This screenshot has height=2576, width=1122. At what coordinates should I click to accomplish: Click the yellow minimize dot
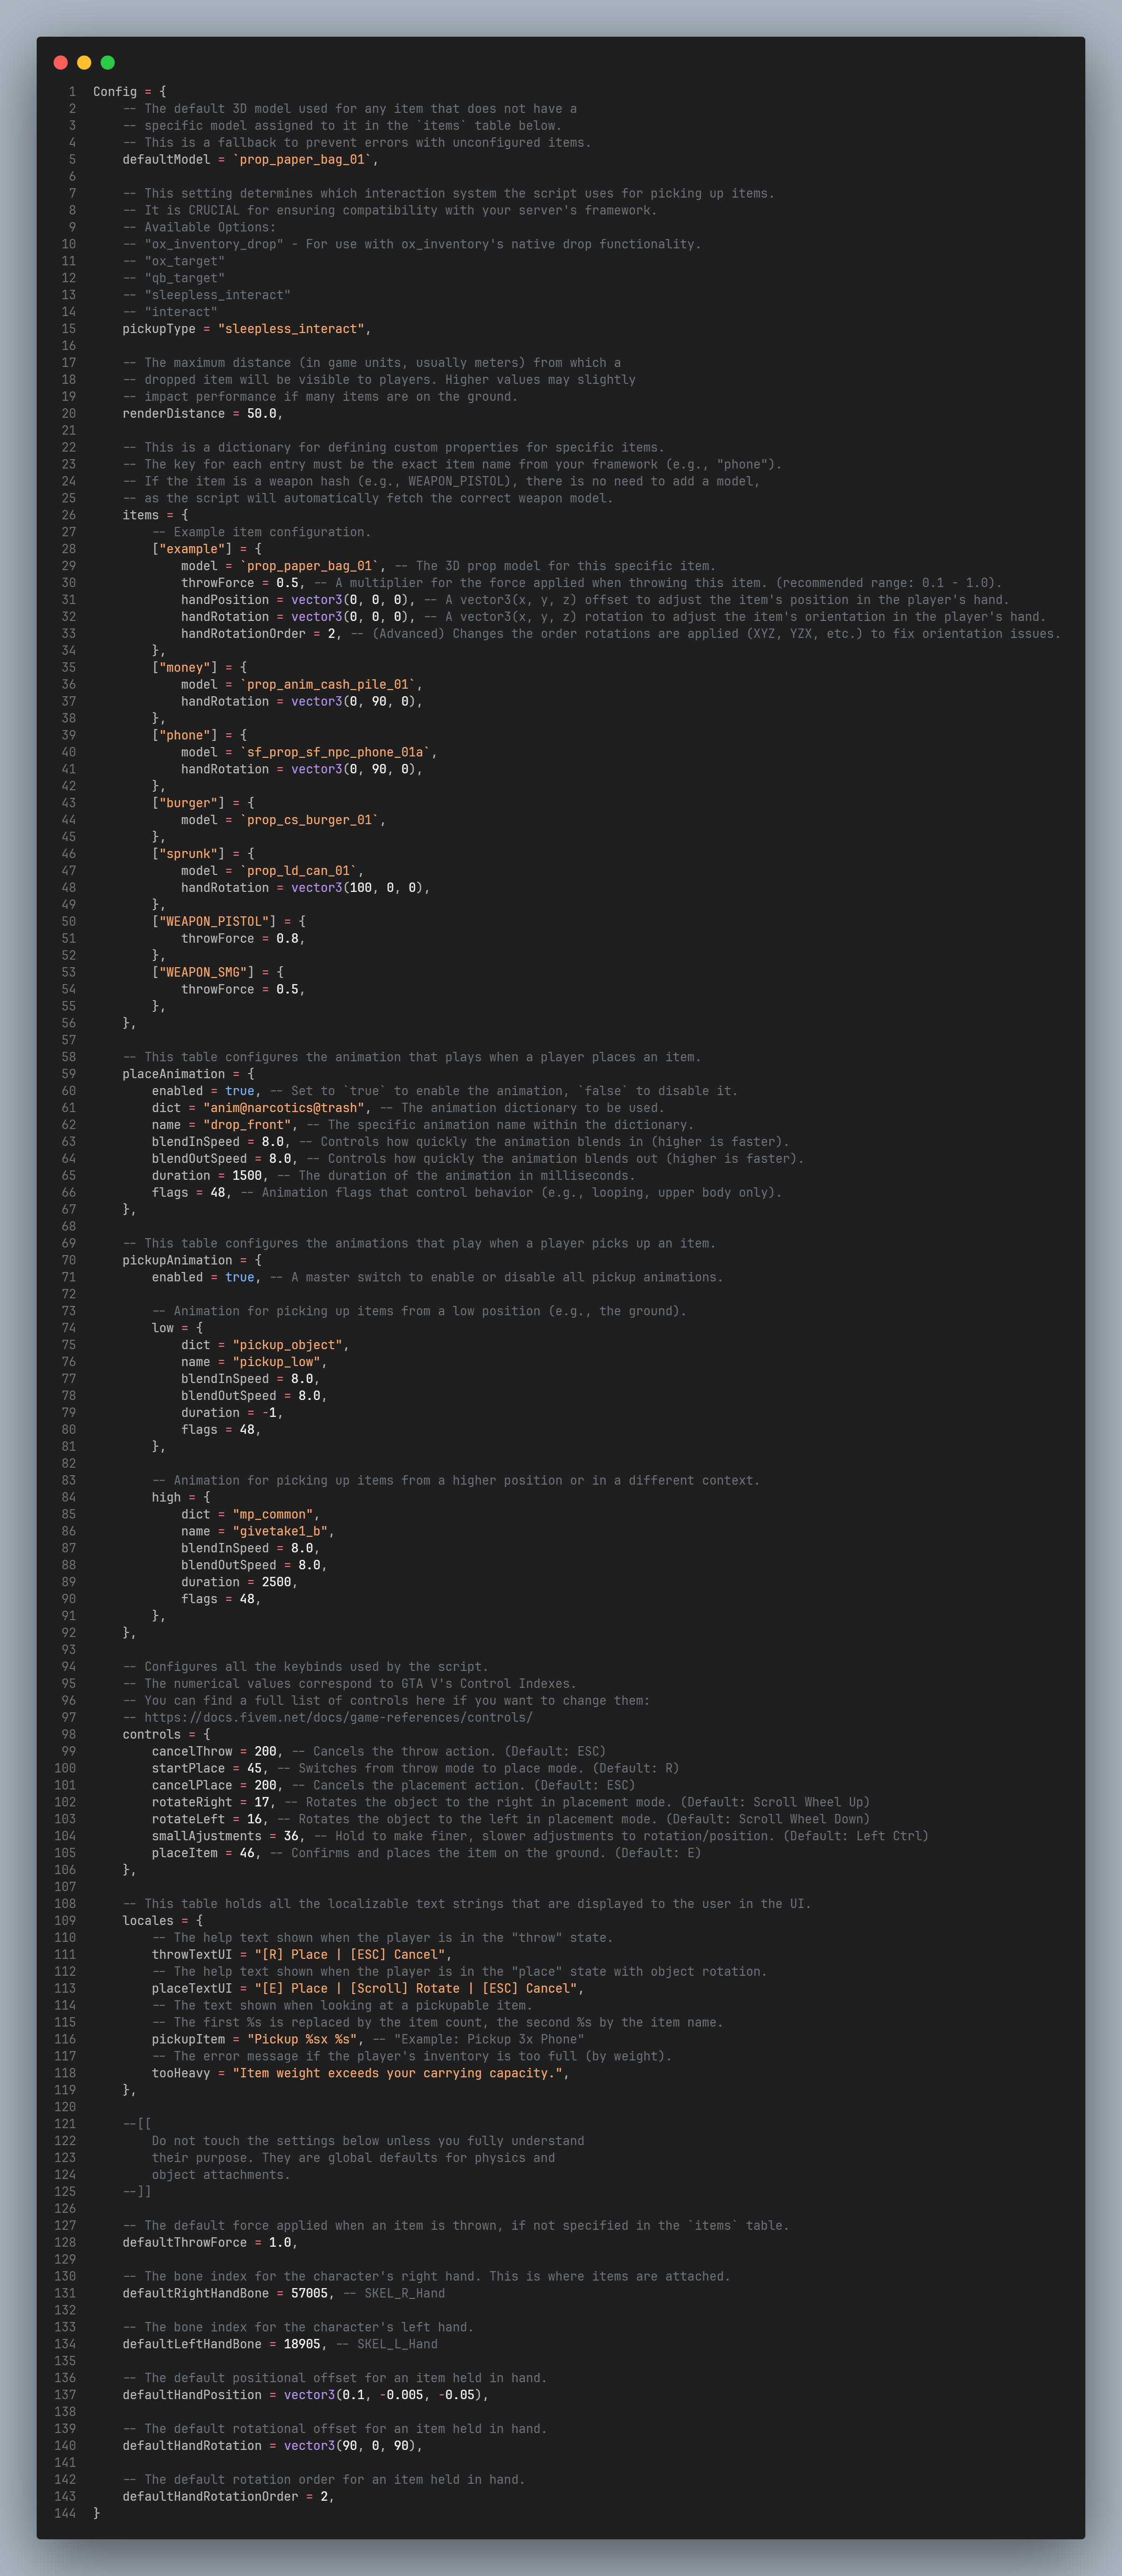[x=84, y=62]
